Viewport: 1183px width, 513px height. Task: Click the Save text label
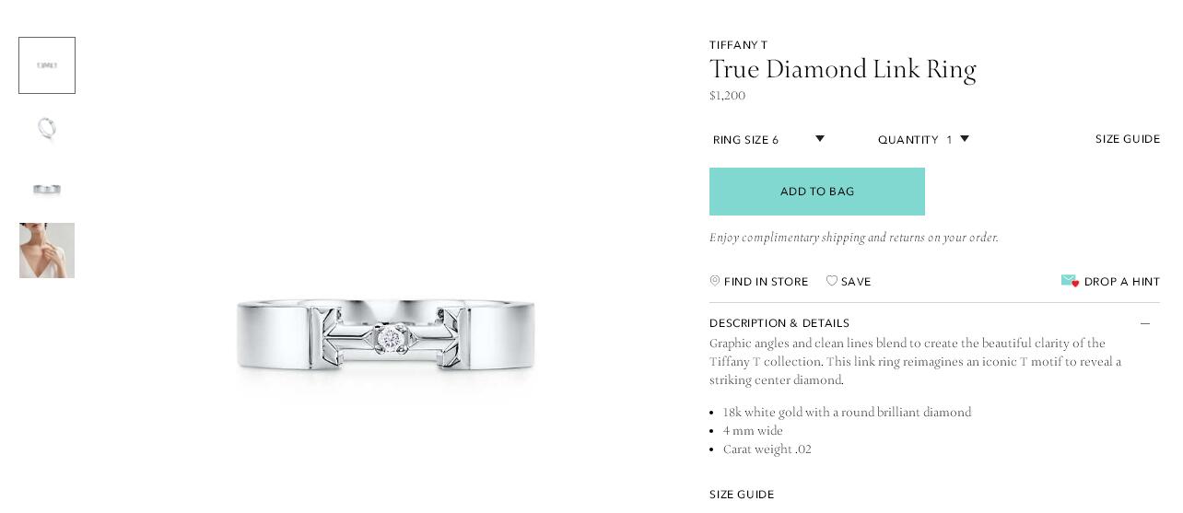point(856,282)
